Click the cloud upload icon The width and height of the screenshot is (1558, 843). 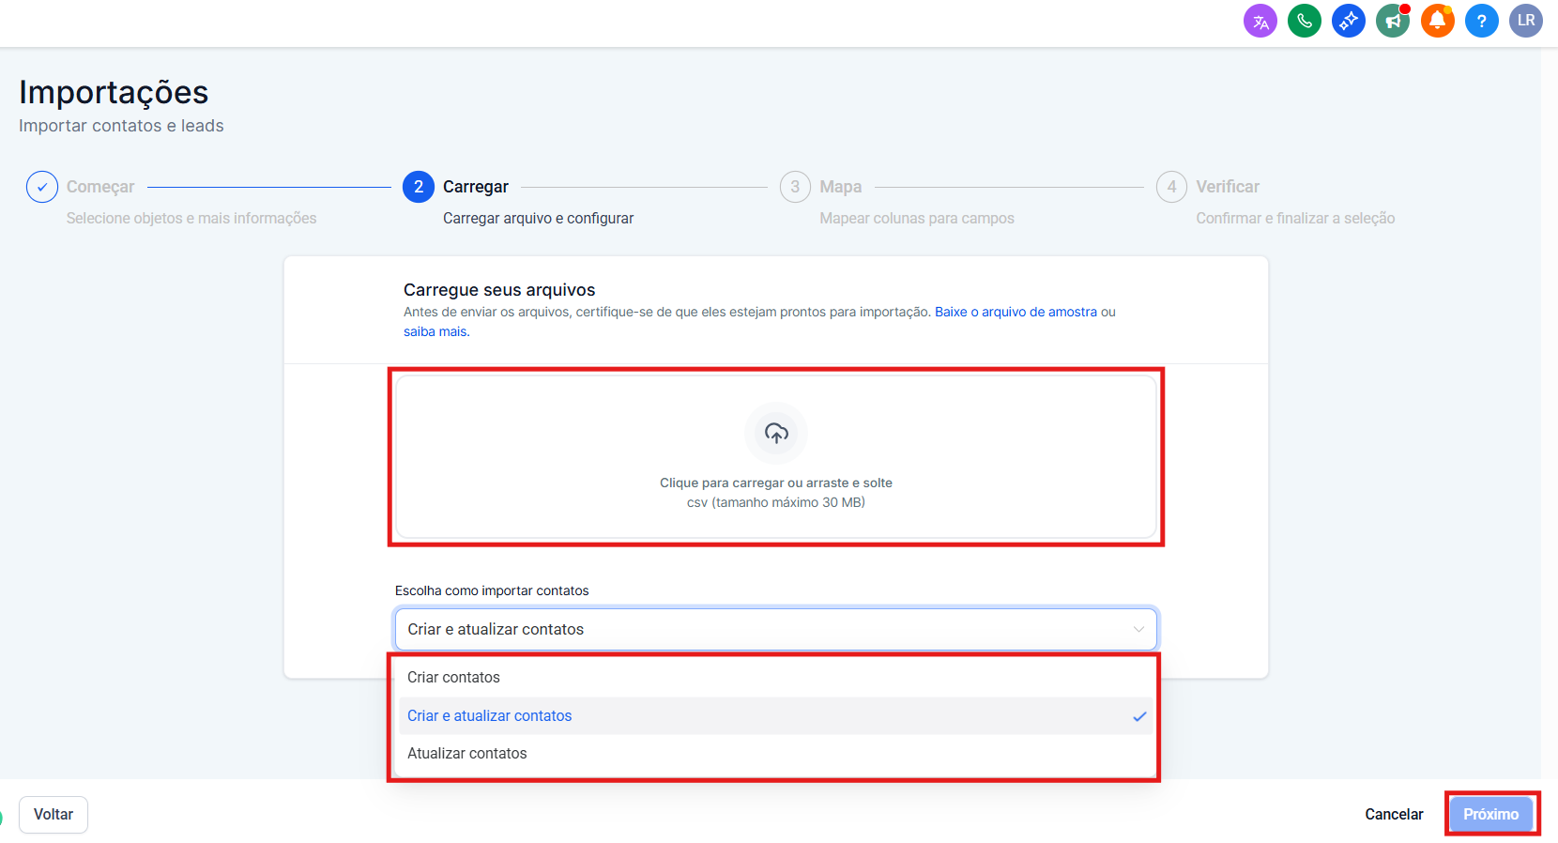776,433
